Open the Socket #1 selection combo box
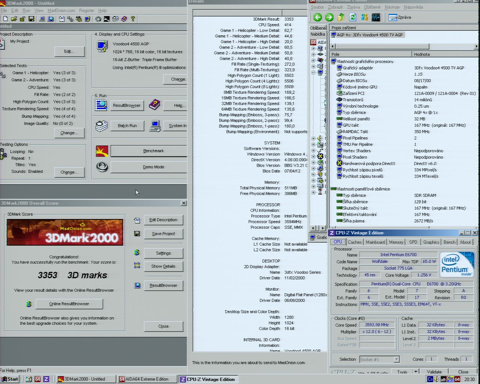480x384 pixels. [x=379, y=359]
